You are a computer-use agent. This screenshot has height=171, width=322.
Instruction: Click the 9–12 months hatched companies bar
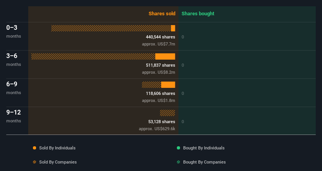point(167,113)
